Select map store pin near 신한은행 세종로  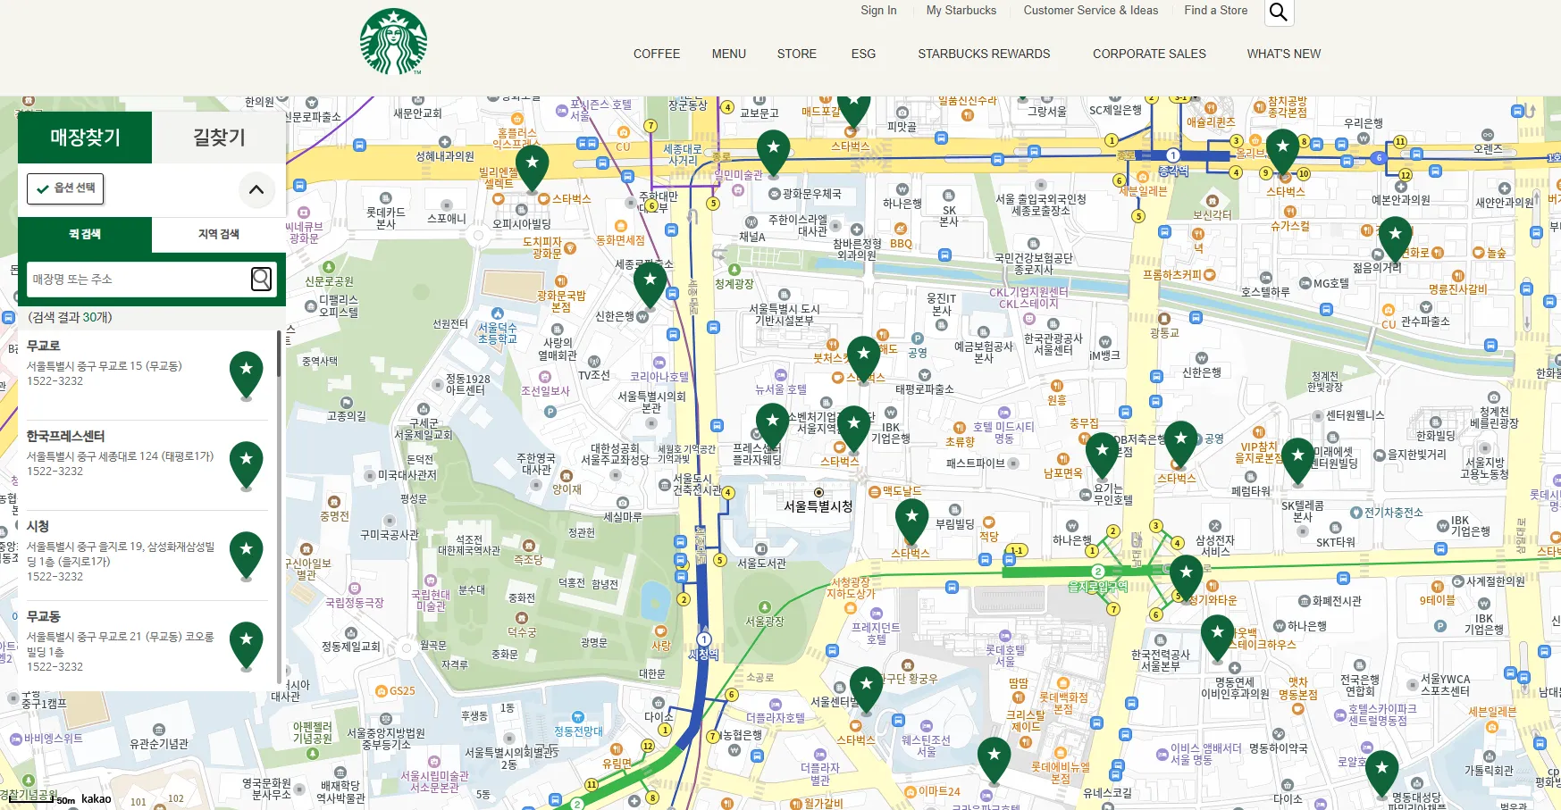(650, 285)
